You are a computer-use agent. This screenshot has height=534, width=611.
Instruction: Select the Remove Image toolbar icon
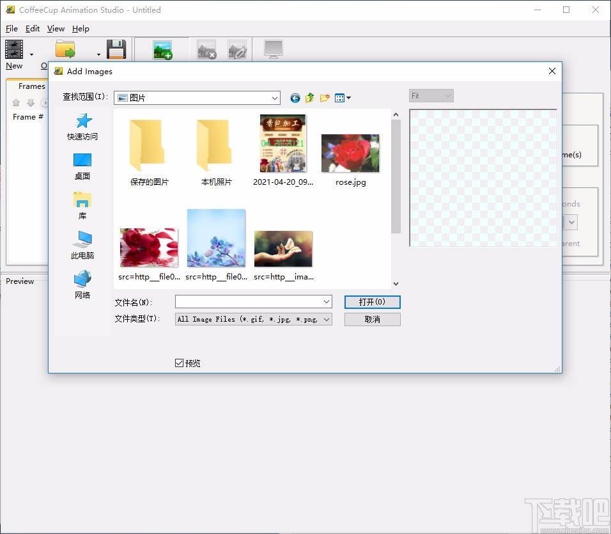206,49
